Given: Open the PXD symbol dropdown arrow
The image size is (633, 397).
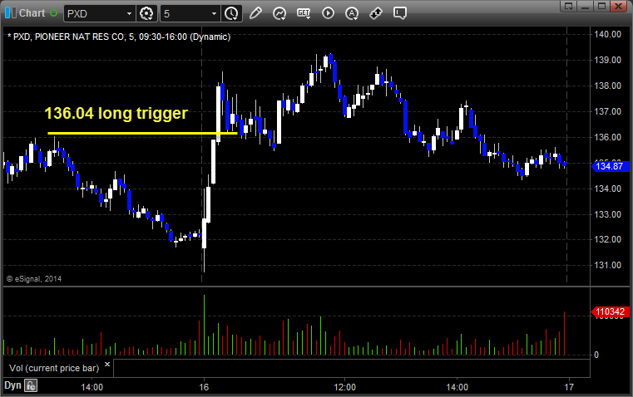Looking at the screenshot, I should [x=129, y=13].
